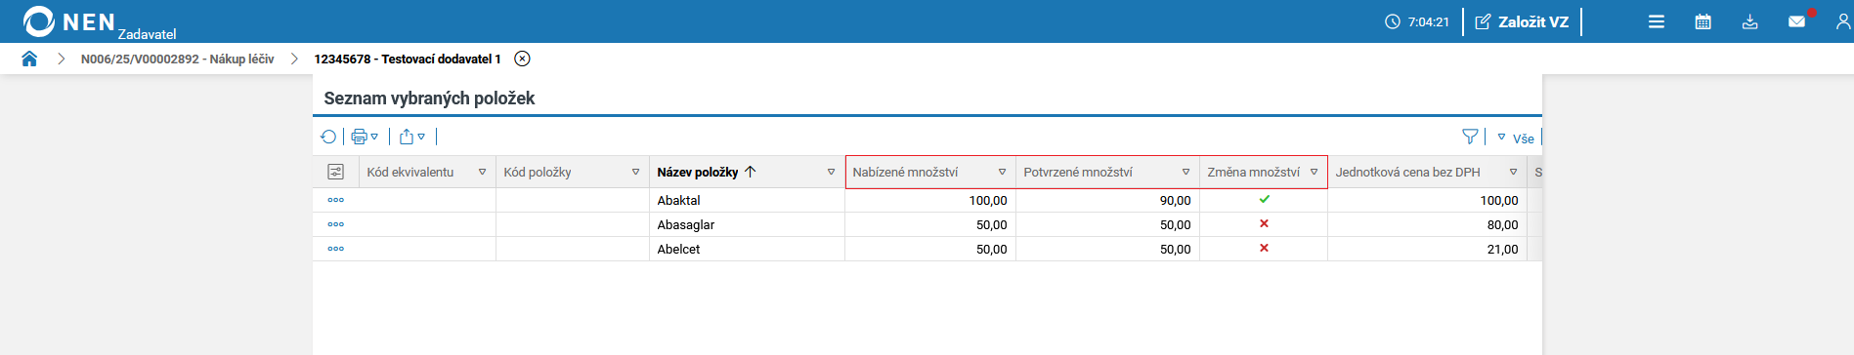Viewport: 1854px width, 355px height.
Task: Click the filter funnel icon
Action: pos(1470,138)
